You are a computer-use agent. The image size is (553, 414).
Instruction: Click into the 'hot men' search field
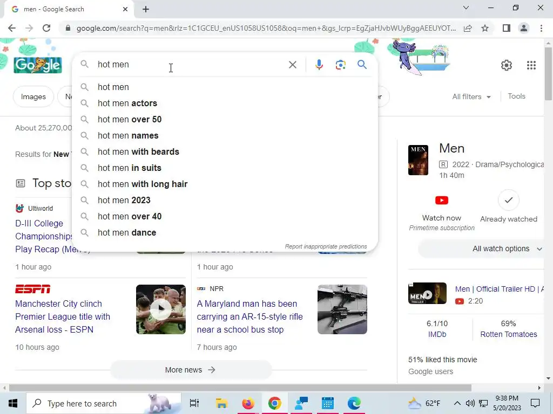[191, 65]
